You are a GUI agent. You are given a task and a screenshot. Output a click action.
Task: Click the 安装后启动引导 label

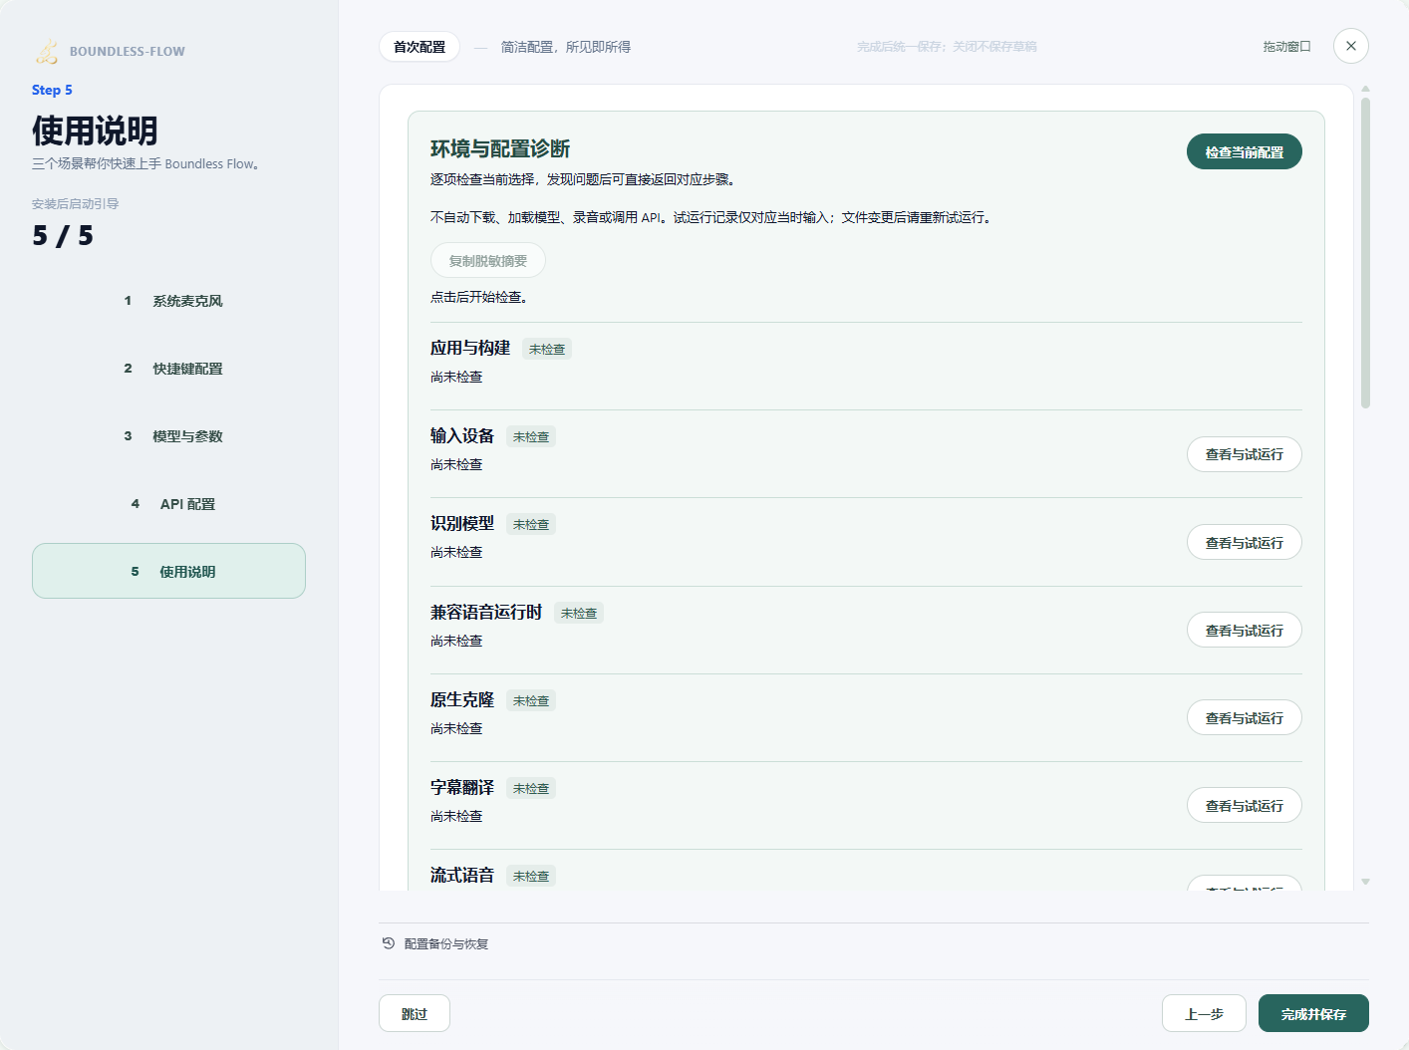(x=75, y=204)
